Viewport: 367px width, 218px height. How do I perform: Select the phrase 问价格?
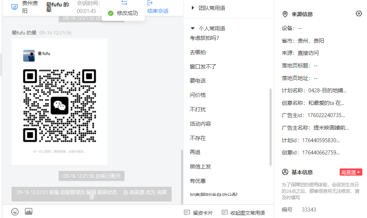click(198, 95)
